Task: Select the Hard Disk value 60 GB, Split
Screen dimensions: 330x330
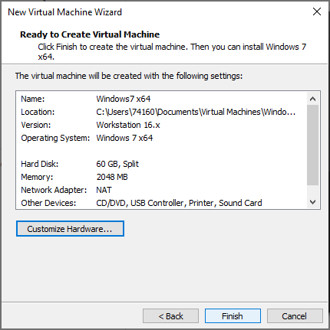Action: pos(117,164)
